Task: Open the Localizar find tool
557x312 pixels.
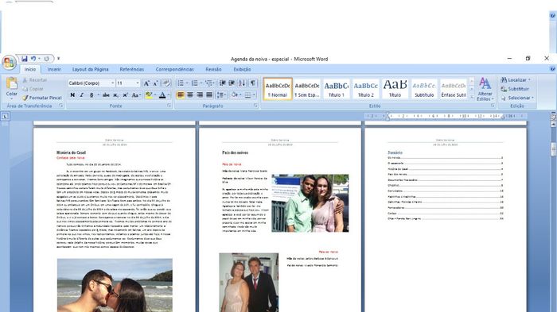Action: click(x=516, y=80)
